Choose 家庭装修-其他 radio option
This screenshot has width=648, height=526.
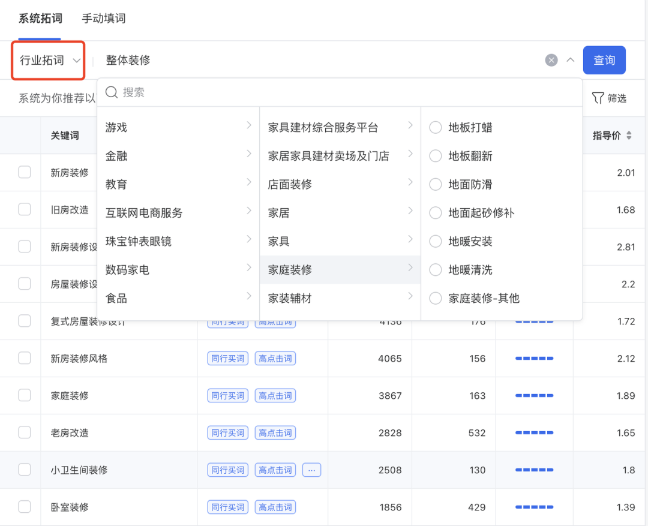436,299
